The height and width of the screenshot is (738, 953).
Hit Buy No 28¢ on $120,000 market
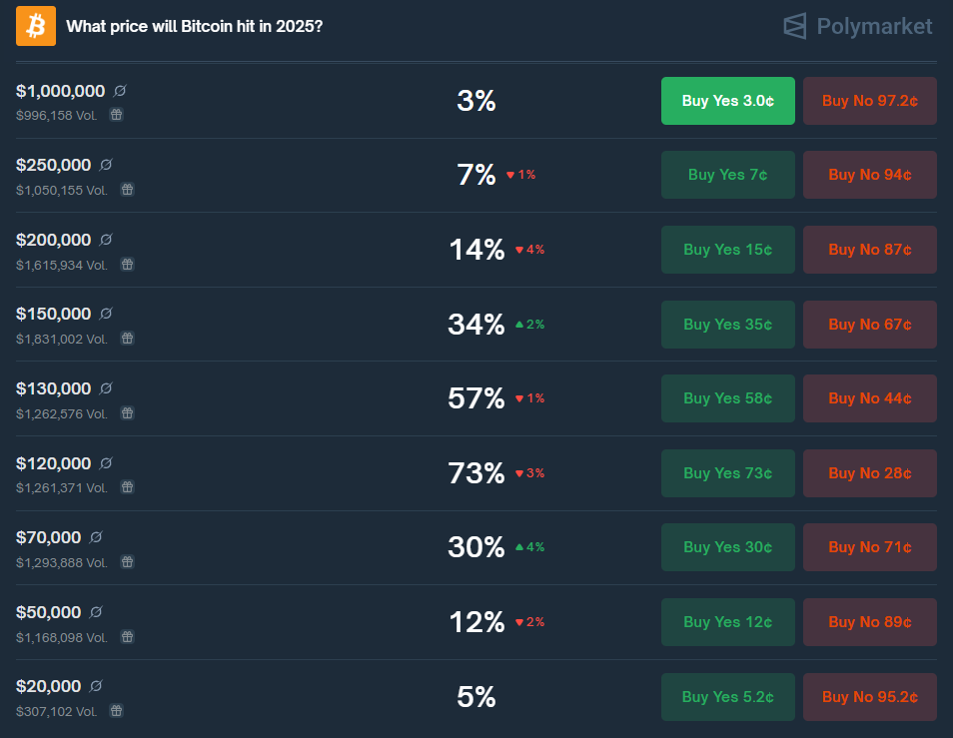click(869, 473)
